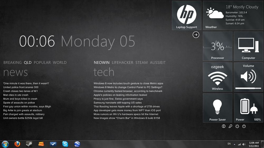Open 'More rumors on Wii U's hardware specs'

pos(126,114)
